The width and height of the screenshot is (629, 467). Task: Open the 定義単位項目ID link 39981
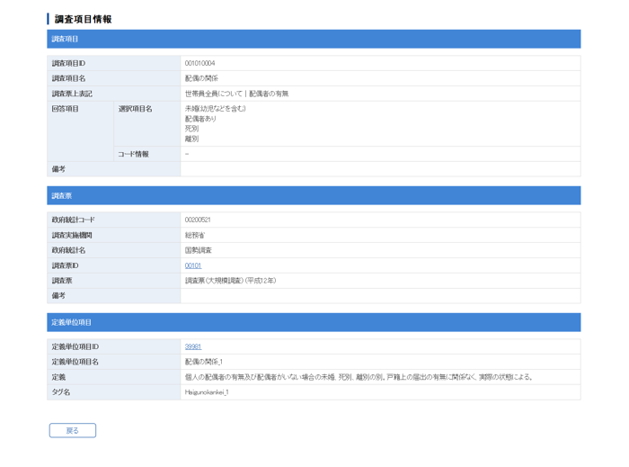coord(193,346)
